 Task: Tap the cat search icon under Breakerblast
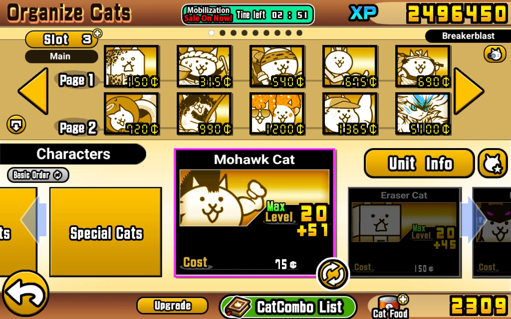tap(495, 54)
